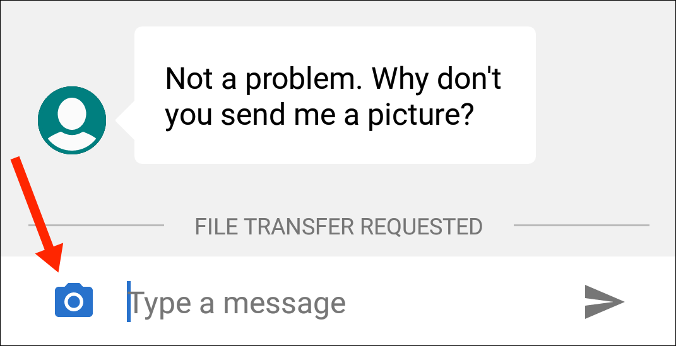This screenshot has width=676, height=346.
Task: Tap the camera lens circle
Action: pos(74,303)
